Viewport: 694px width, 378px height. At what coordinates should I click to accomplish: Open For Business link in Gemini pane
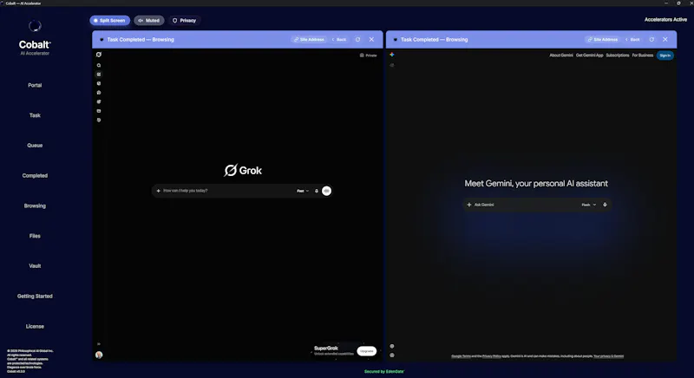643,55
